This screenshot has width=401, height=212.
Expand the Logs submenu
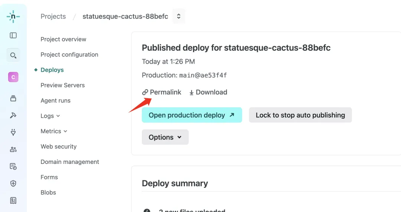(x=50, y=116)
